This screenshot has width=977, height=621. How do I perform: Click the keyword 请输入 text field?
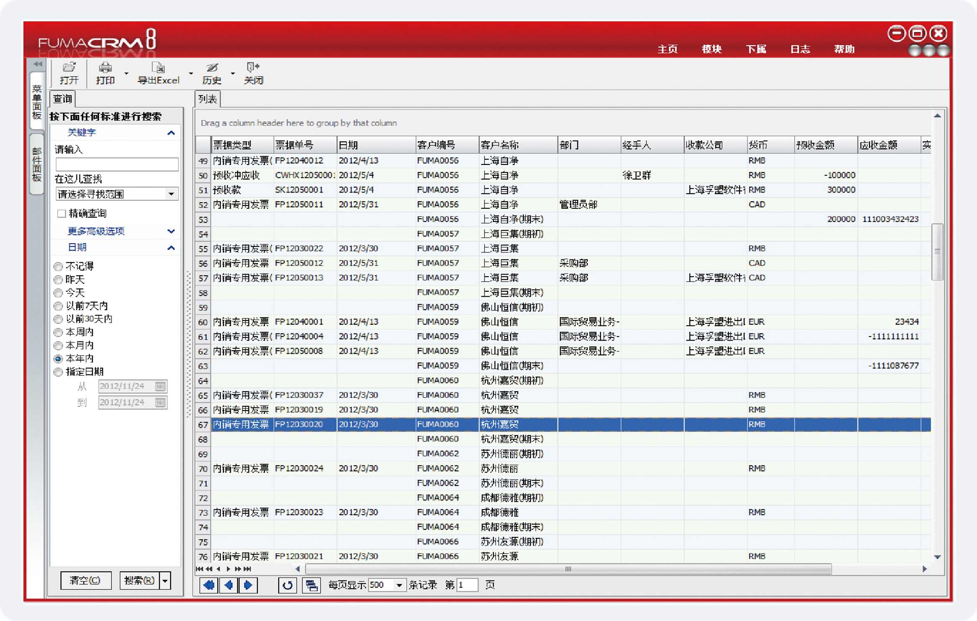pos(117,164)
